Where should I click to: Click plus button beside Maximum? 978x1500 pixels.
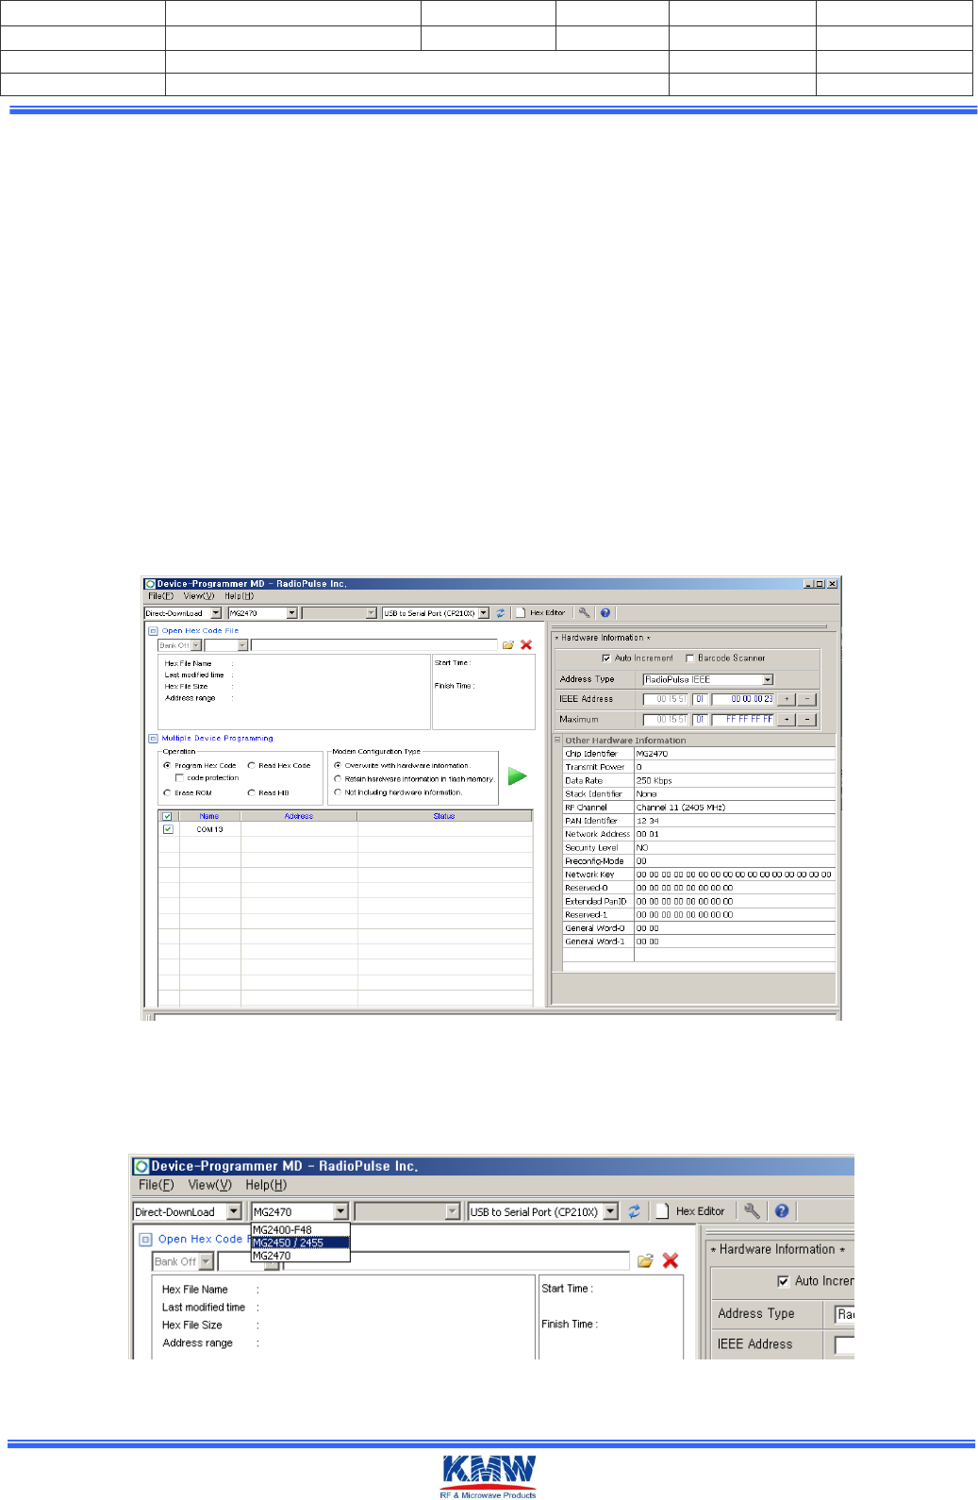(x=787, y=719)
